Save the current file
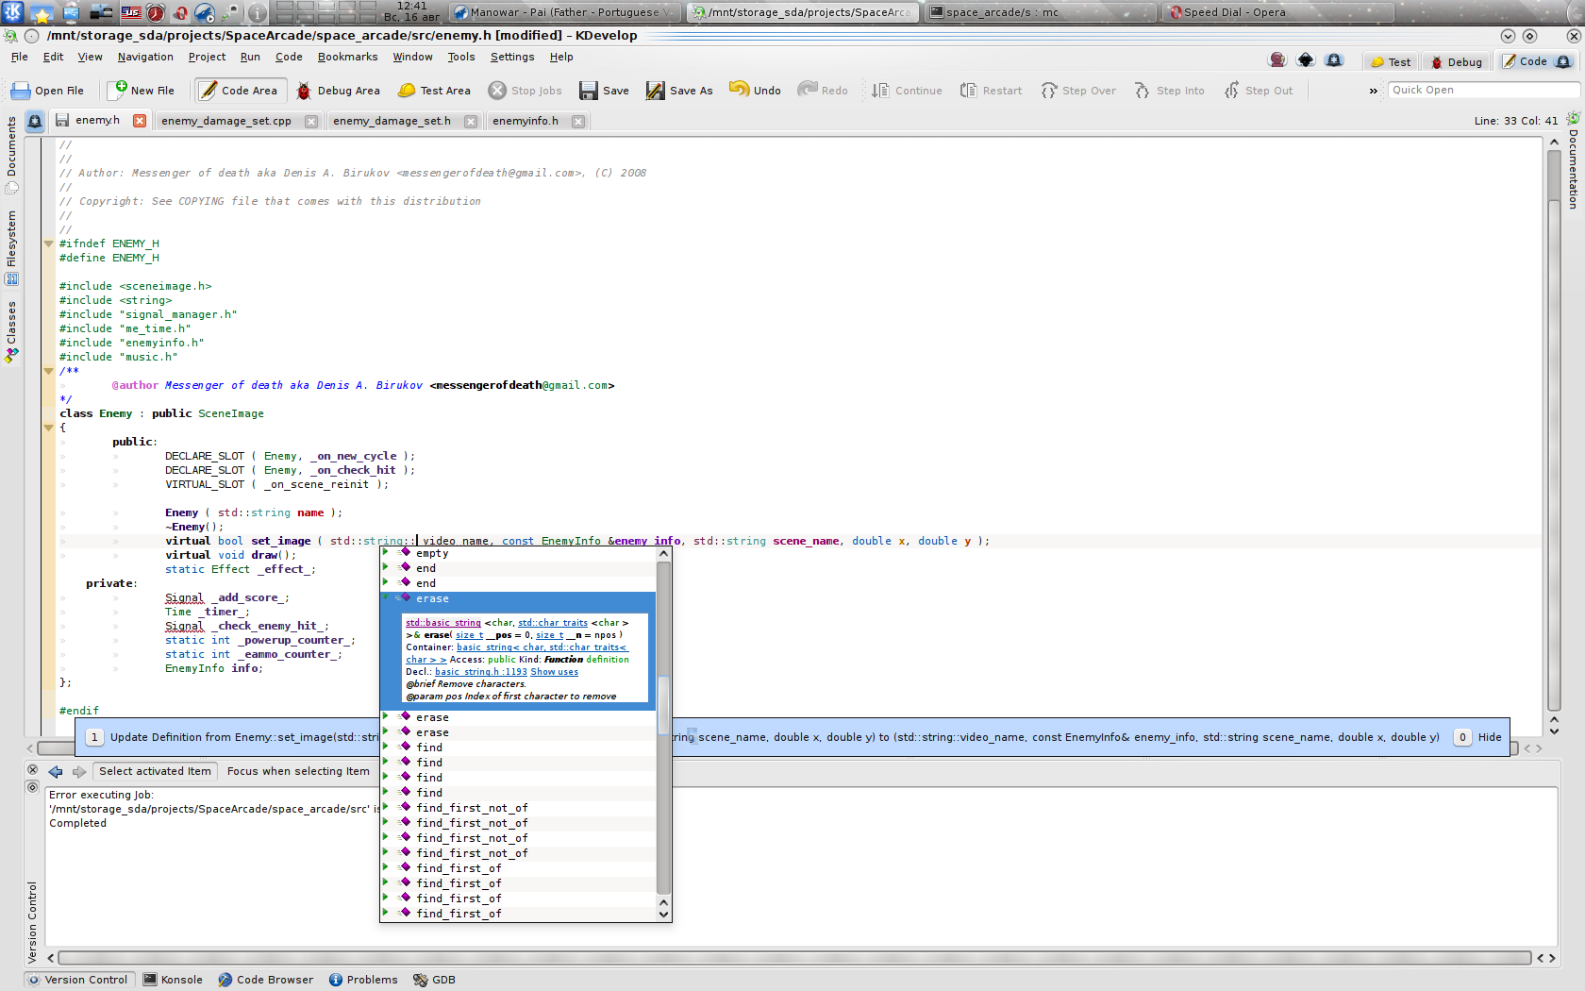 (604, 91)
